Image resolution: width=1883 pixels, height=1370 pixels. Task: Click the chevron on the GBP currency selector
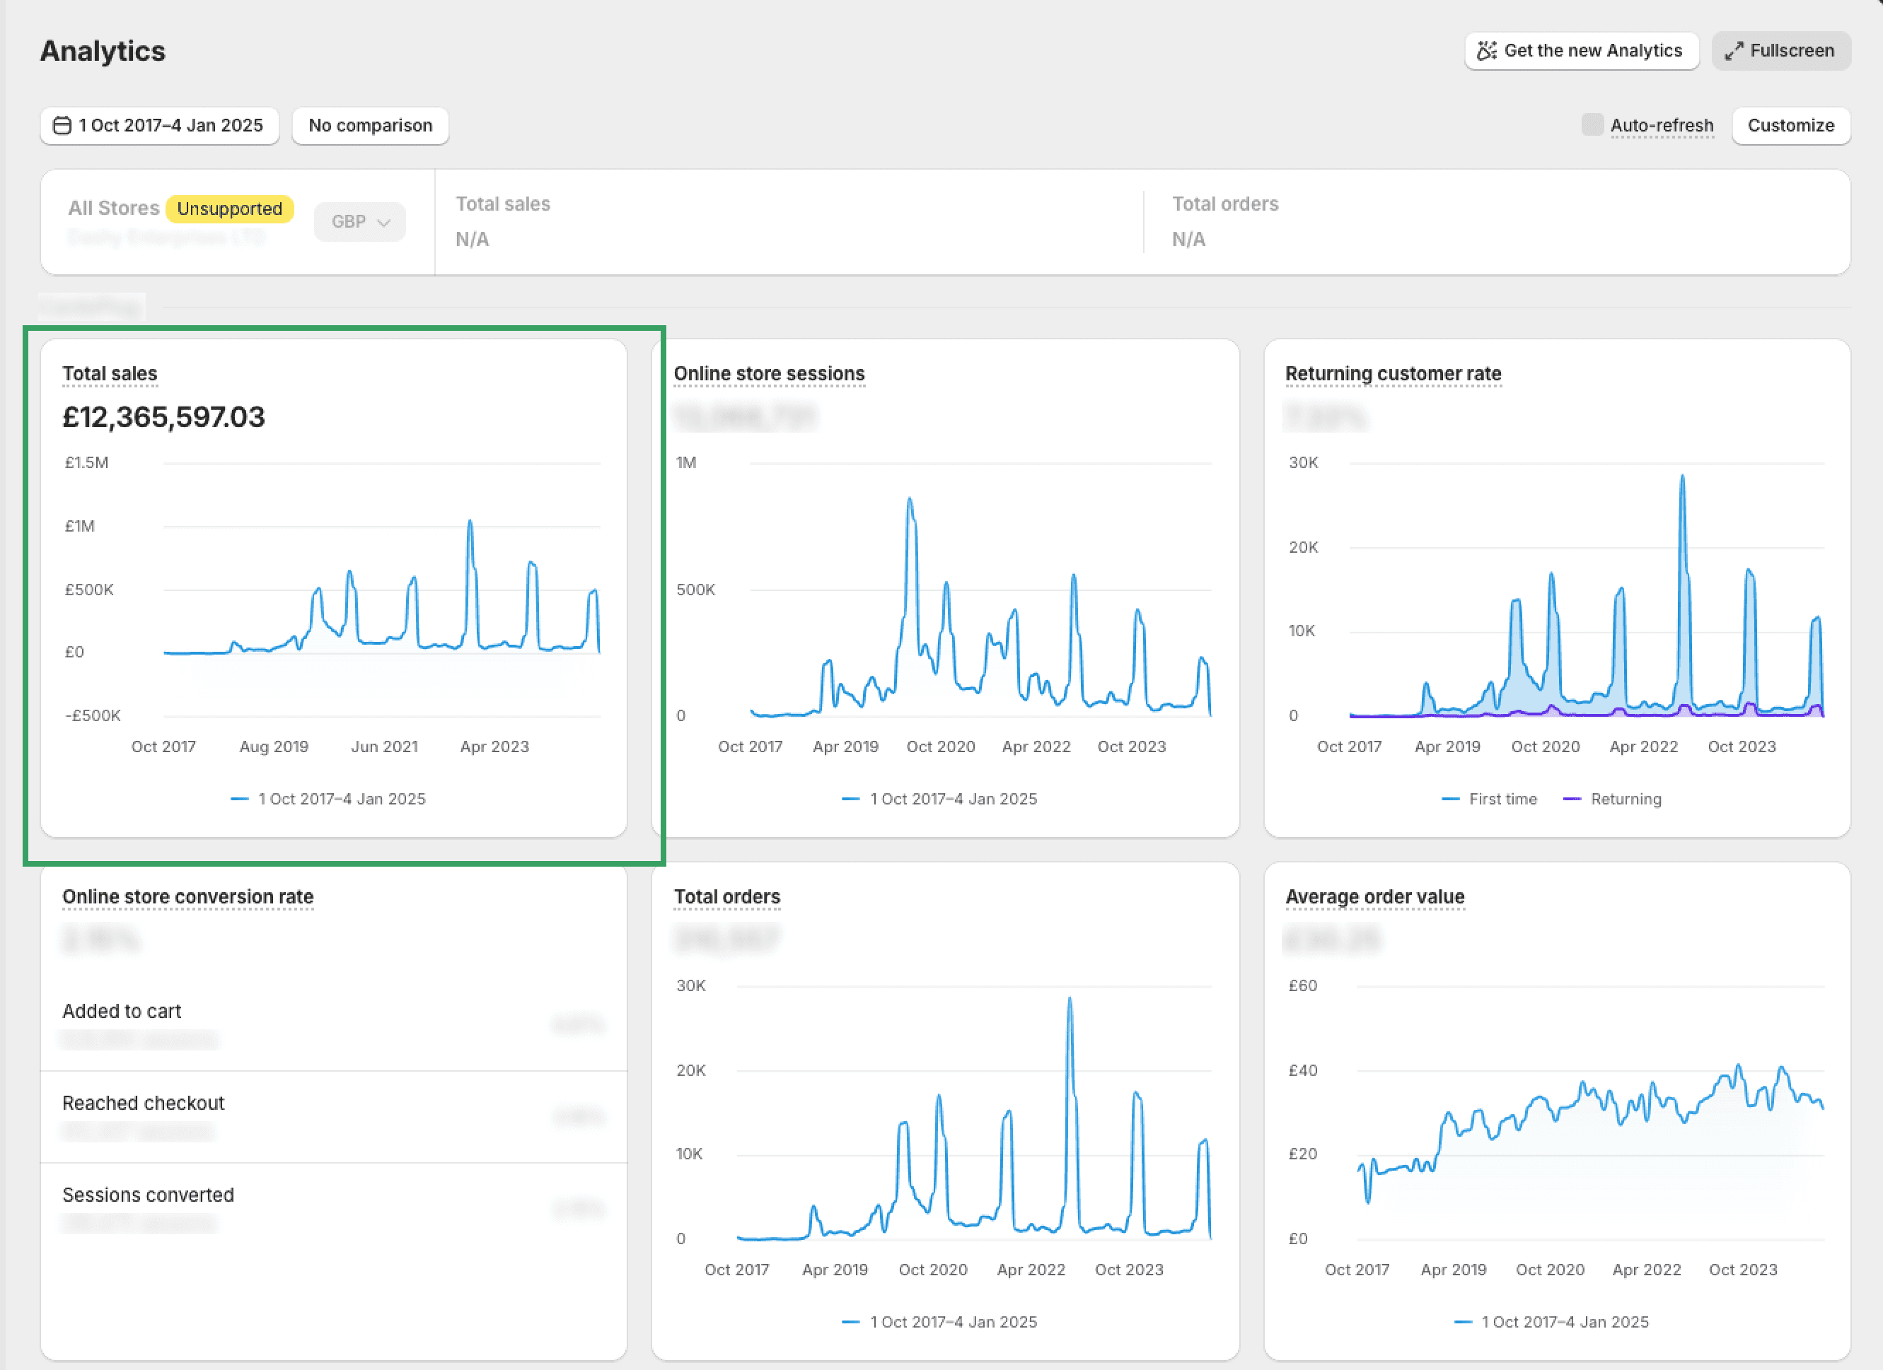(x=383, y=223)
